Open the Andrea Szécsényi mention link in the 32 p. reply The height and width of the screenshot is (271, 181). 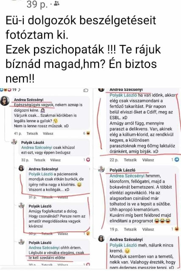pos(37,148)
